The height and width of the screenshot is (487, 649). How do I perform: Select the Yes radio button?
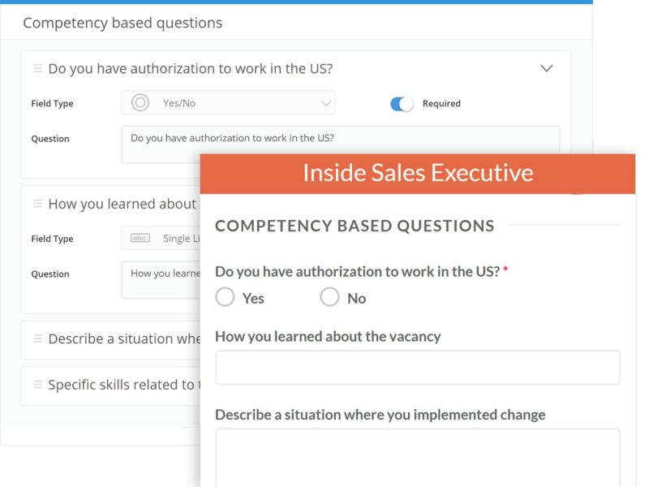click(225, 297)
